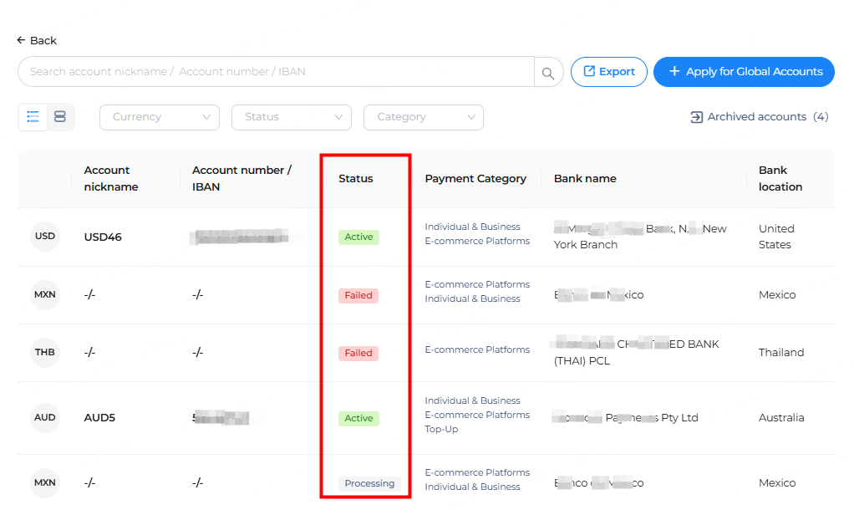Click the Bank name column header
Viewport: 854px width, 510px height.
[x=585, y=178]
